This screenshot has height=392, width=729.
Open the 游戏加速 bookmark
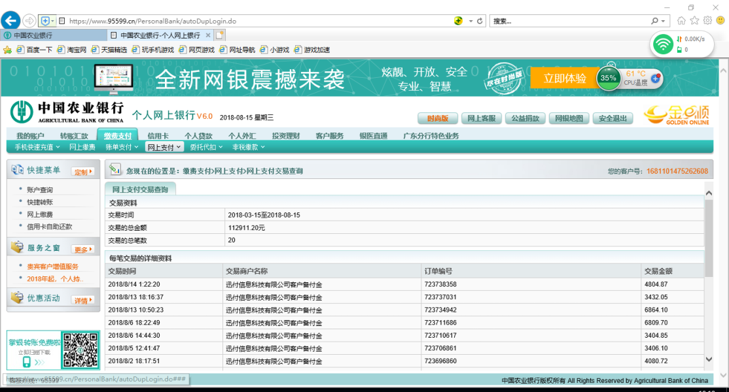coord(312,50)
